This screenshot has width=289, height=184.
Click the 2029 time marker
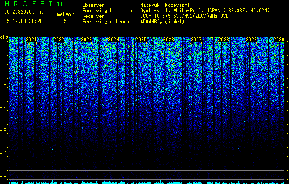coord(251,40)
